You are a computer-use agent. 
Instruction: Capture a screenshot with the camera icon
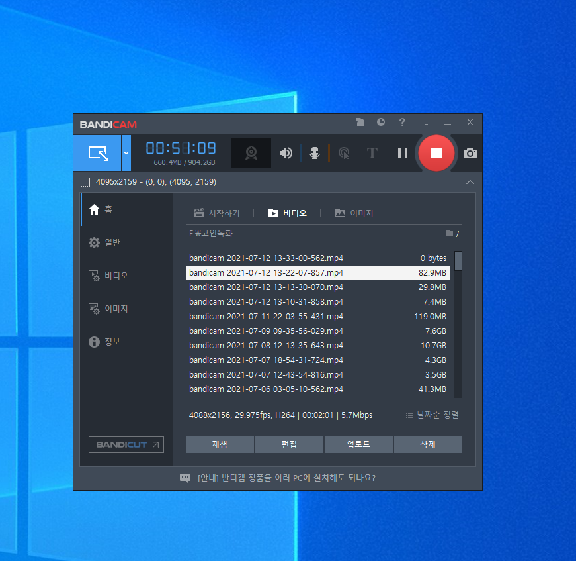[x=470, y=153]
